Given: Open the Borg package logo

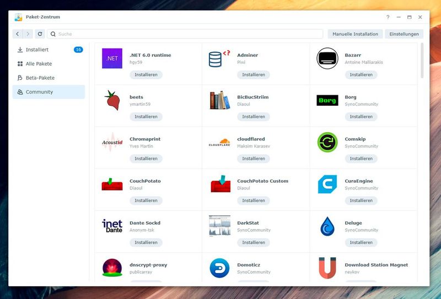Looking at the screenshot, I should pyautogui.click(x=327, y=100).
